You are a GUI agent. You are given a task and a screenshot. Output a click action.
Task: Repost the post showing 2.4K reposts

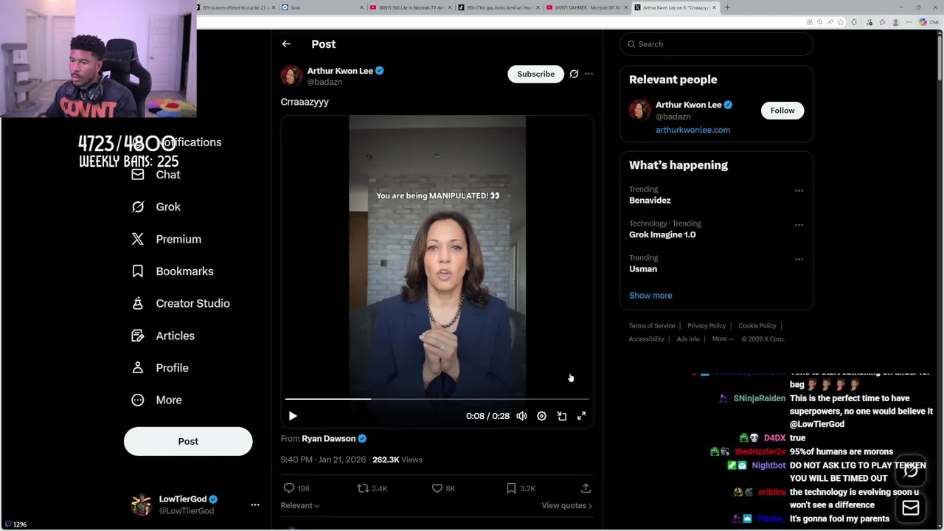[372, 488]
